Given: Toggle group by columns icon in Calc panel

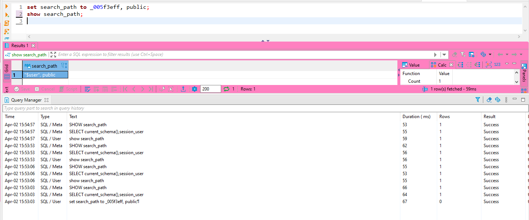Looking at the screenshot, I should [489, 64].
